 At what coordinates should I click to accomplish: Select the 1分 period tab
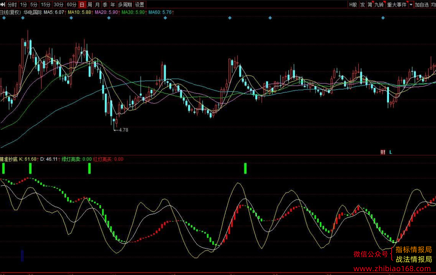click(x=23, y=4)
